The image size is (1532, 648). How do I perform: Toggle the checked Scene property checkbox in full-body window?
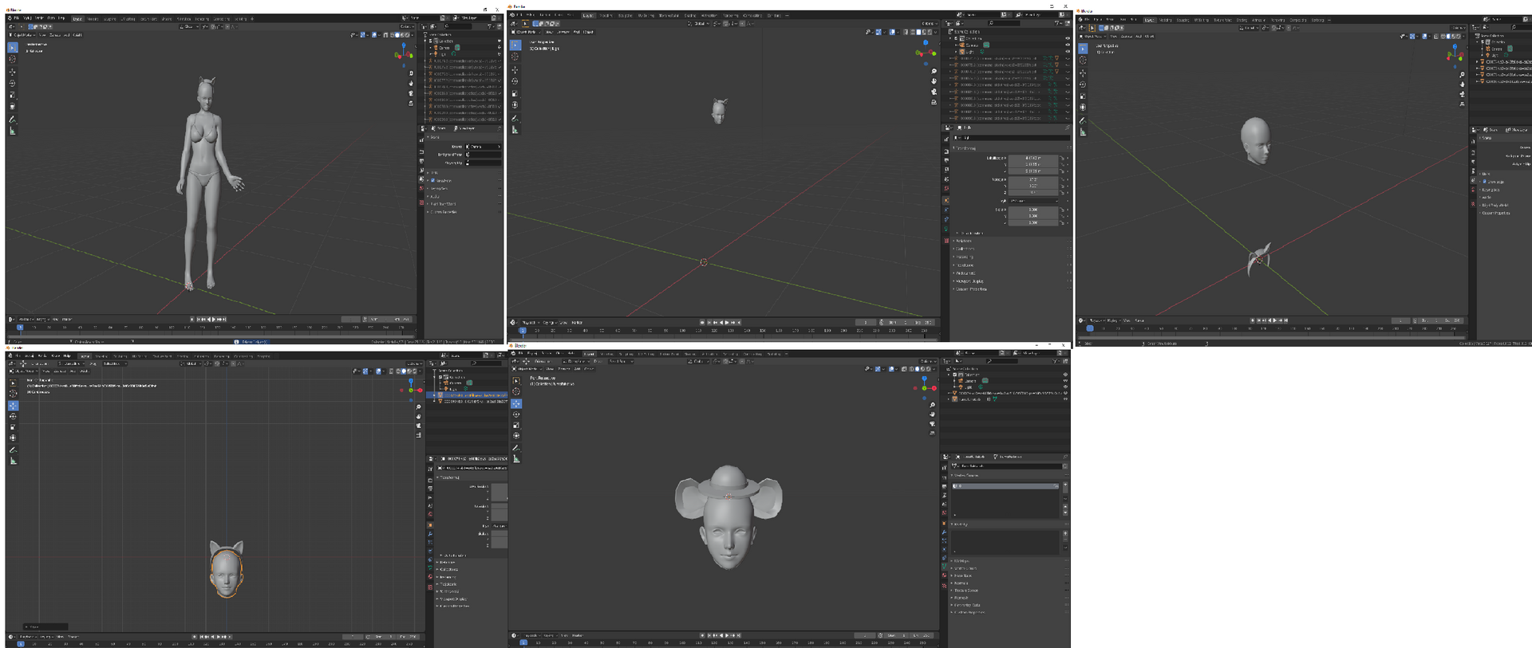pos(432,181)
